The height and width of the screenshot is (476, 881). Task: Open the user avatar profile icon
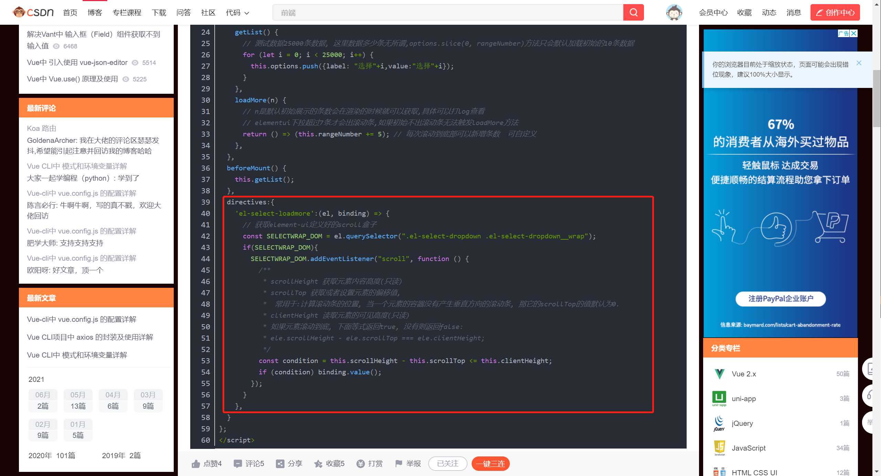pyautogui.click(x=674, y=13)
